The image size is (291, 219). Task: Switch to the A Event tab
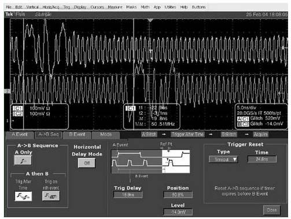point(20,134)
